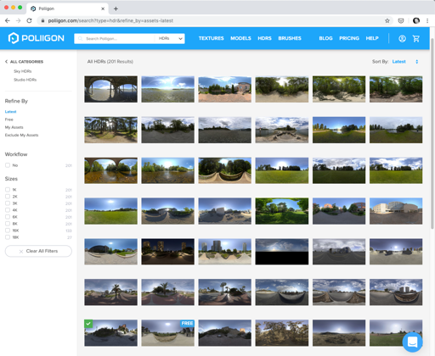Open Chrome's three-dot menu
The height and width of the screenshot is (356, 435).
pyautogui.click(x=427, y=20)
